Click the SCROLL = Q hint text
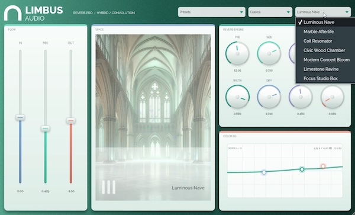The image size is (355, 215). 235,148
